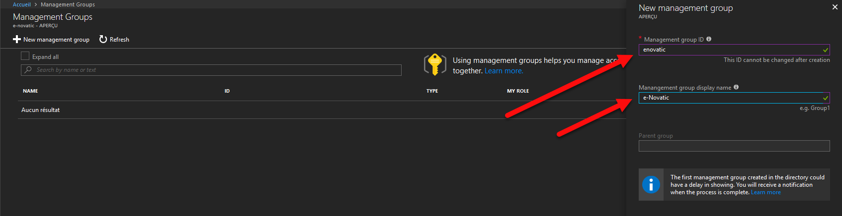Open Learn more link in the info notice

coord(766,192)
